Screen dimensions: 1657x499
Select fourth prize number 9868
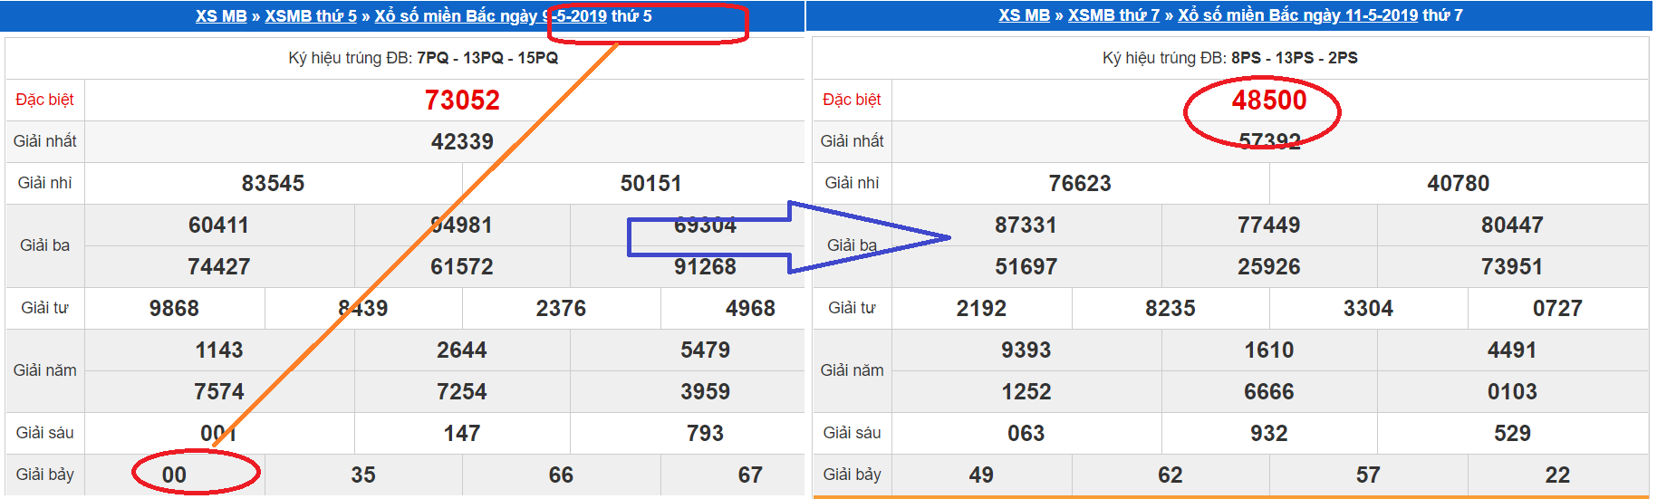174,309
